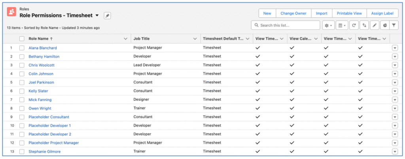The height and width of the screenshot is (159, 405).
Task: Click the Assign Label button
Action: (x=382, y=13)
